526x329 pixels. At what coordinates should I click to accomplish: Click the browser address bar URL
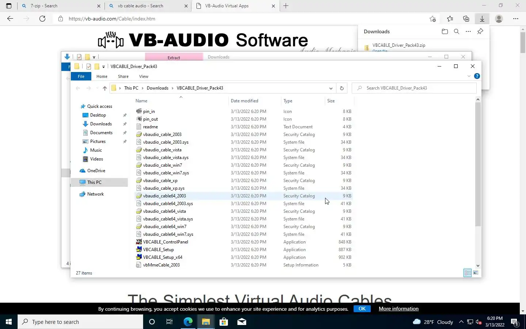[x=112, y=19]
